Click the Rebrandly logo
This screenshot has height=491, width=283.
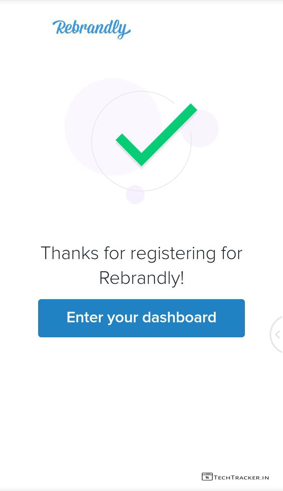[x=91, y=28]
